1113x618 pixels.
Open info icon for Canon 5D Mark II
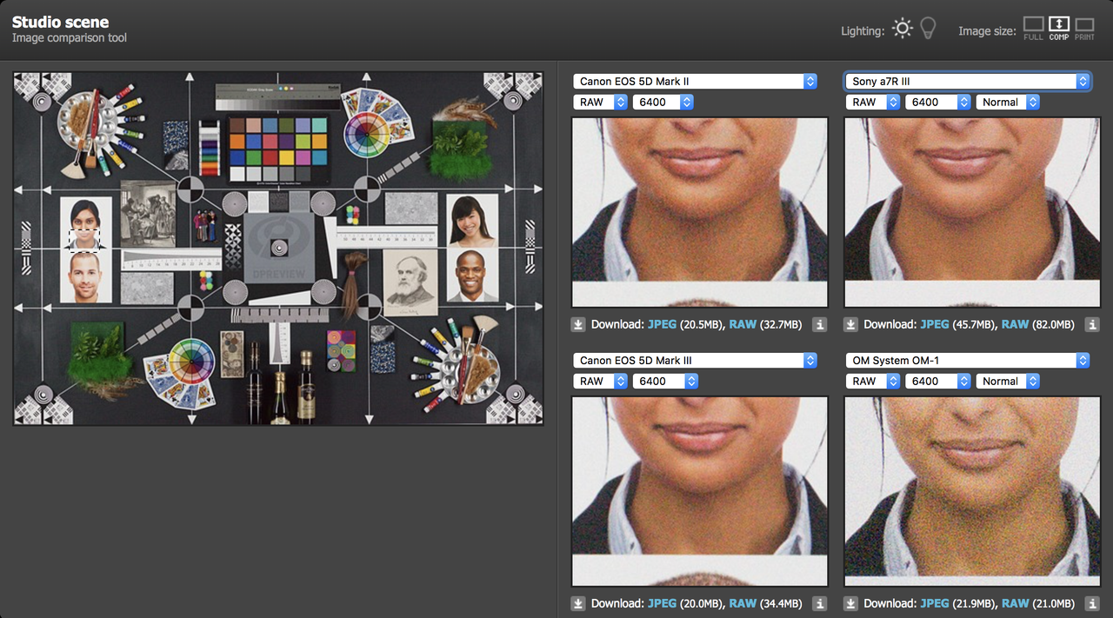pos(819,324)
